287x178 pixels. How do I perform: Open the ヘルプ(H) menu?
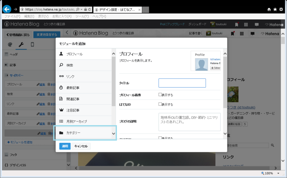[x=99, y=16]
